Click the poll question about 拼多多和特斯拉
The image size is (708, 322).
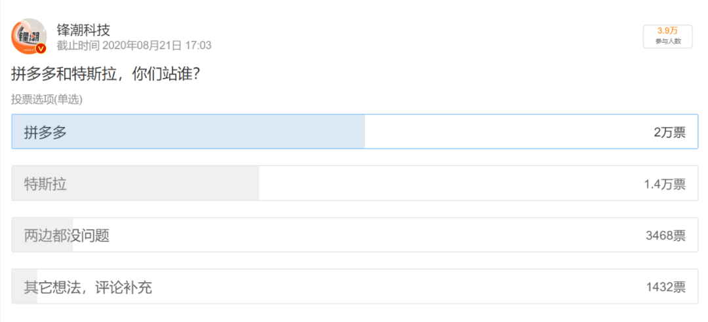point(106,74)
